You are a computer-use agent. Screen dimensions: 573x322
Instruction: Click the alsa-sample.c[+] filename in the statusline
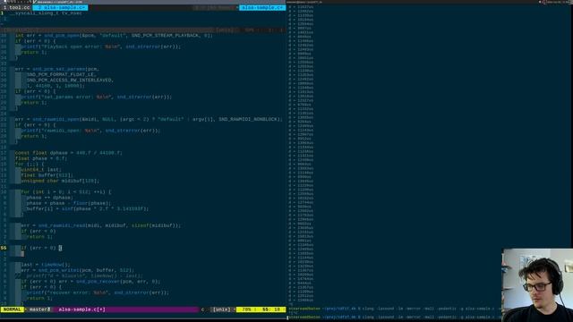[81, 309]
